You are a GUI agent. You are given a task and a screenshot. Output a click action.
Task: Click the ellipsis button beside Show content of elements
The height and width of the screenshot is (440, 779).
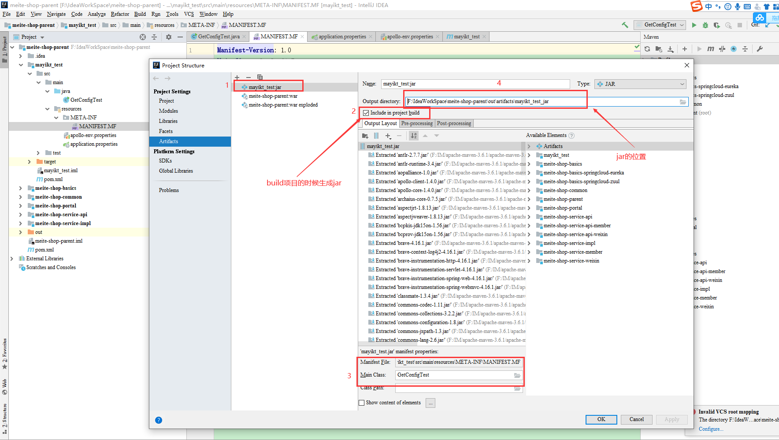tap(430, 403)
